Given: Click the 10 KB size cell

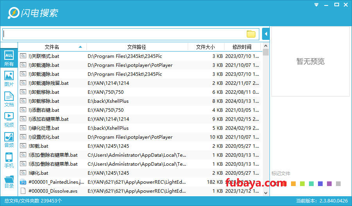Looking at the screenshot, I should (x=216, y=137).
